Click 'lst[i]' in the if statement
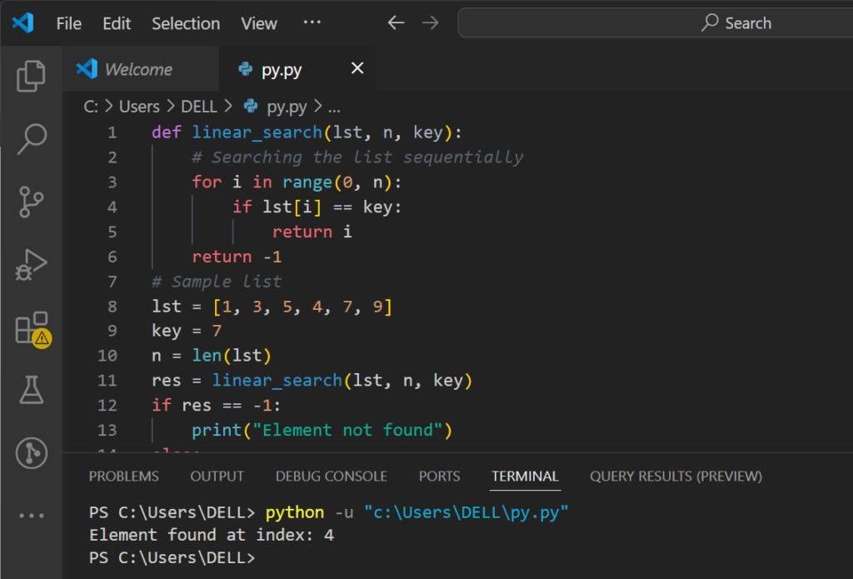This screenshot has width=853, height=579. pos(292,207)
